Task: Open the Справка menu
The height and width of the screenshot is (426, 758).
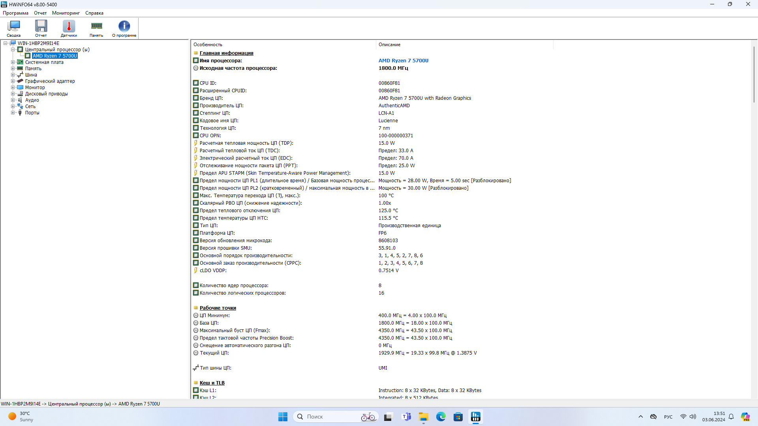Action: click(x=94, y=13)
